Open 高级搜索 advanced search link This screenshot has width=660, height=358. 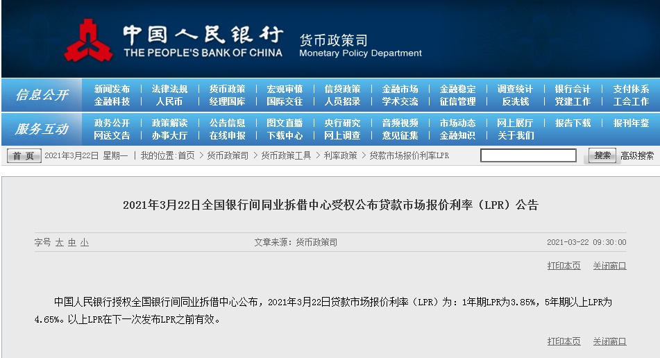point(637,155)
